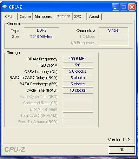Screen dimensions: 139x159
Task: Click the RAS# to CAS# Delay label
Action: click(x=33, y=78)
